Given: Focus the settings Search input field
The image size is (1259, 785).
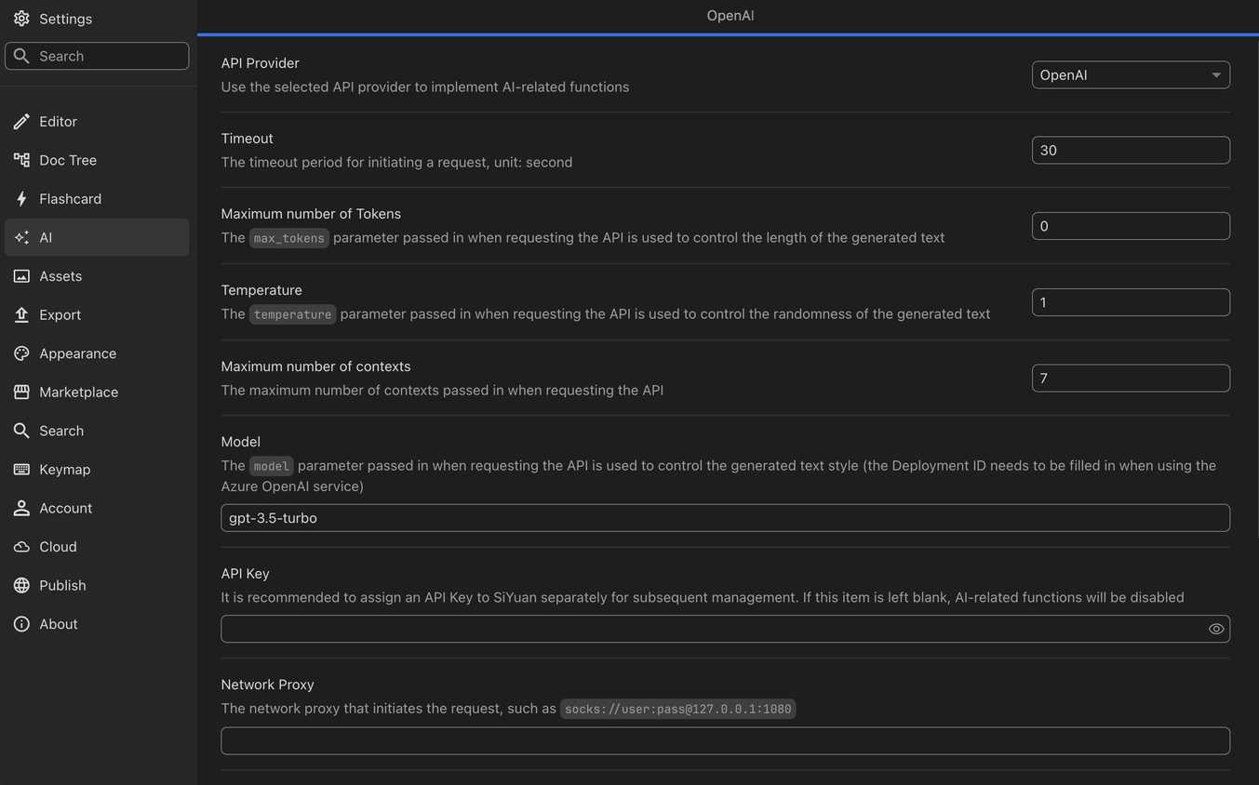Looking at the screenshot, I should click(x=97, y=56).
